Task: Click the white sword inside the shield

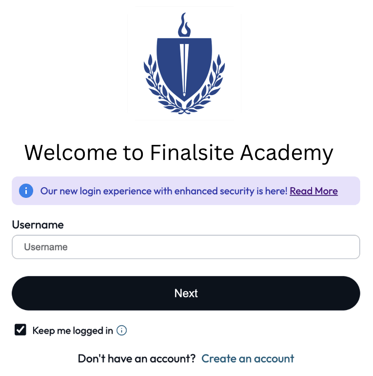Action: click(x=184, y=68)
